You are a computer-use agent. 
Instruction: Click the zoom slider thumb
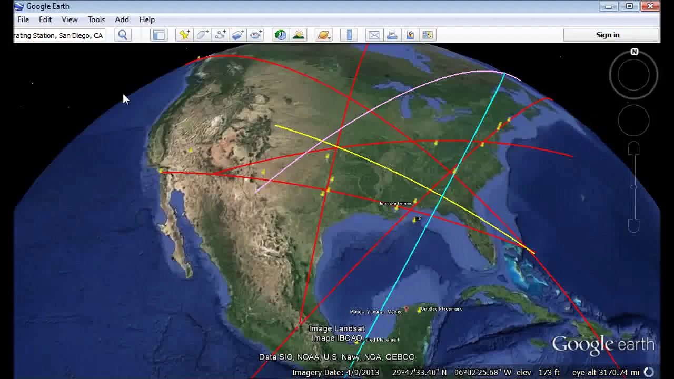tap(633, 187)
